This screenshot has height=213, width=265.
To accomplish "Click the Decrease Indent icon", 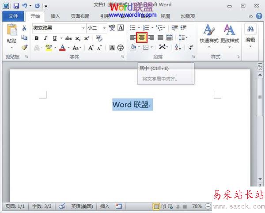I will tap(175, 28).
